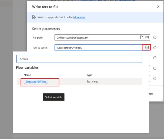Click the fifth parameter info icon
The width and height of the screenshot is (164, 139).
pyautogui.click(x=155, y=78)
